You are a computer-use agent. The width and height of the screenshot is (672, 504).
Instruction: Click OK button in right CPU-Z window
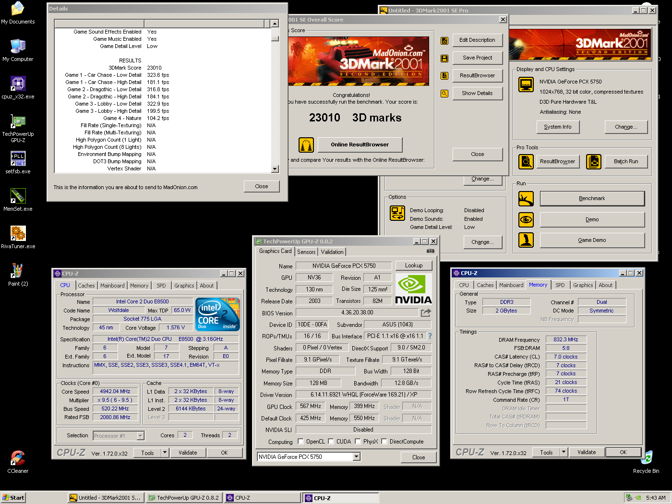(623, 452)
